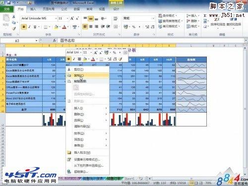248x186 pixels.
Task: Toggle Center alignment in the ribbon
Action: 91,26
